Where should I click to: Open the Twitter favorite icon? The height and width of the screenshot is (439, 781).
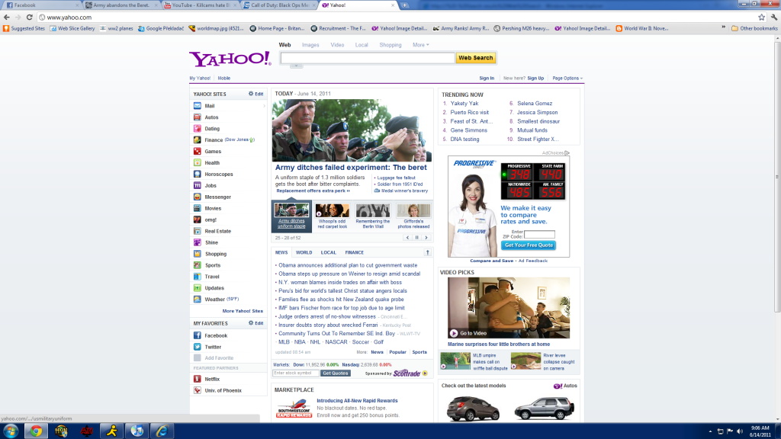click(198, 347)
